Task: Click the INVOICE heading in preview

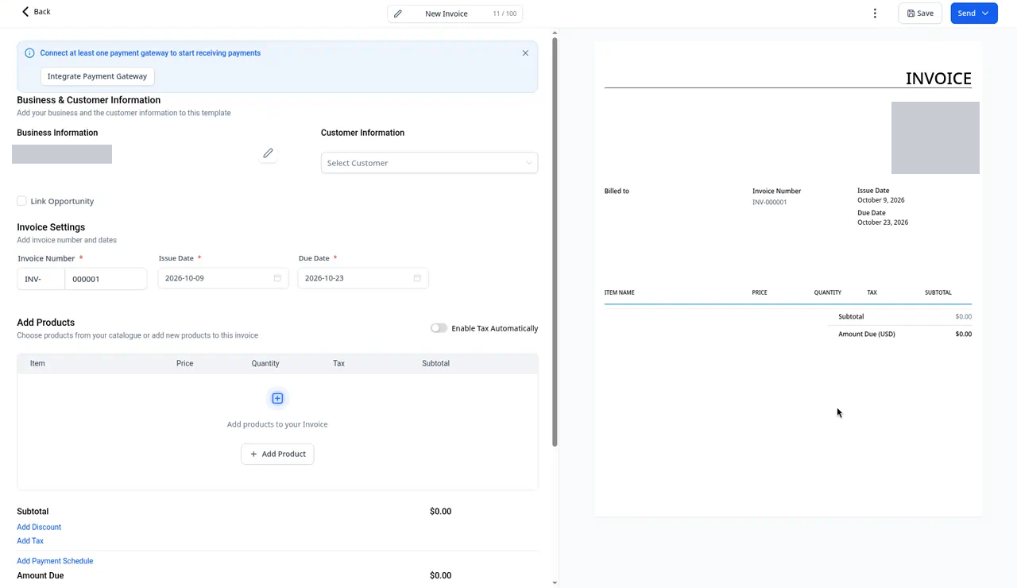Action: coord(938,78)
